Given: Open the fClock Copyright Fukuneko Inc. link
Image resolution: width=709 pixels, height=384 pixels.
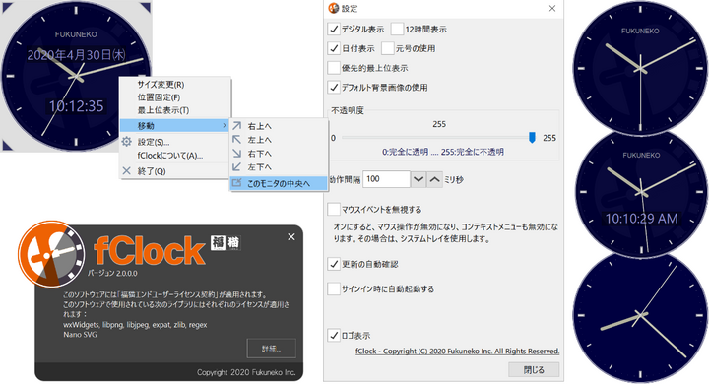Looking at the screenshot, I should point(458,351).
